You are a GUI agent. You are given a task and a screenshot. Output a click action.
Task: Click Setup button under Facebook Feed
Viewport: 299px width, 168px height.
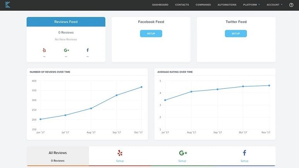151,33
